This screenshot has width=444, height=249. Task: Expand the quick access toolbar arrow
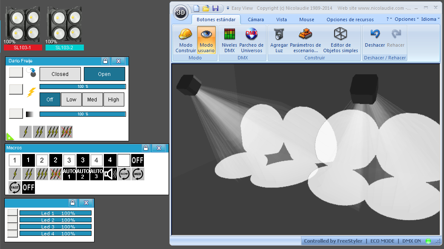click(x=228, y=8)
